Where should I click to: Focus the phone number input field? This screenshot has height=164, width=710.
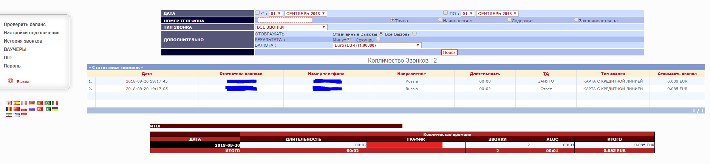tap(285, 20)
